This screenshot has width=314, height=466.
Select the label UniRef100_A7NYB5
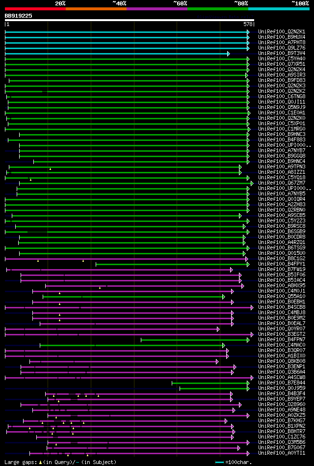[x=282, y=194]
